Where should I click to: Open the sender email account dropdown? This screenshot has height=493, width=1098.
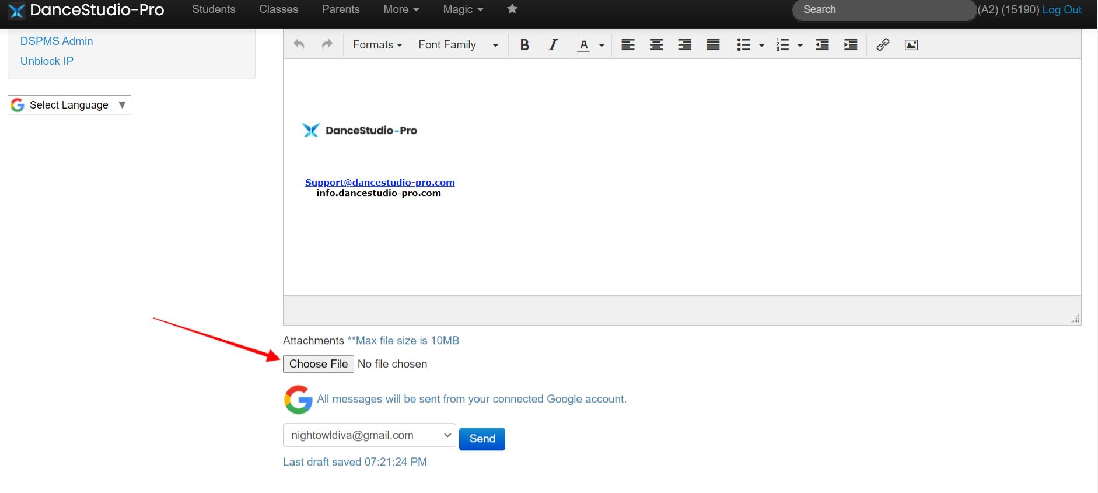coord(369,435)
